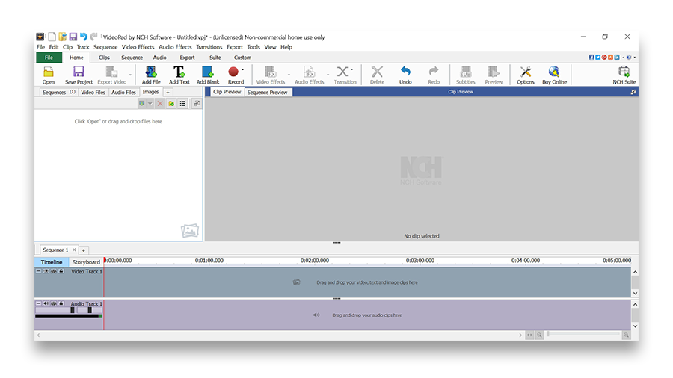Viewport: 673px width, 378px height.
Task: Open the NCH Suite toolbox icon
Action: tap(624, 72)
